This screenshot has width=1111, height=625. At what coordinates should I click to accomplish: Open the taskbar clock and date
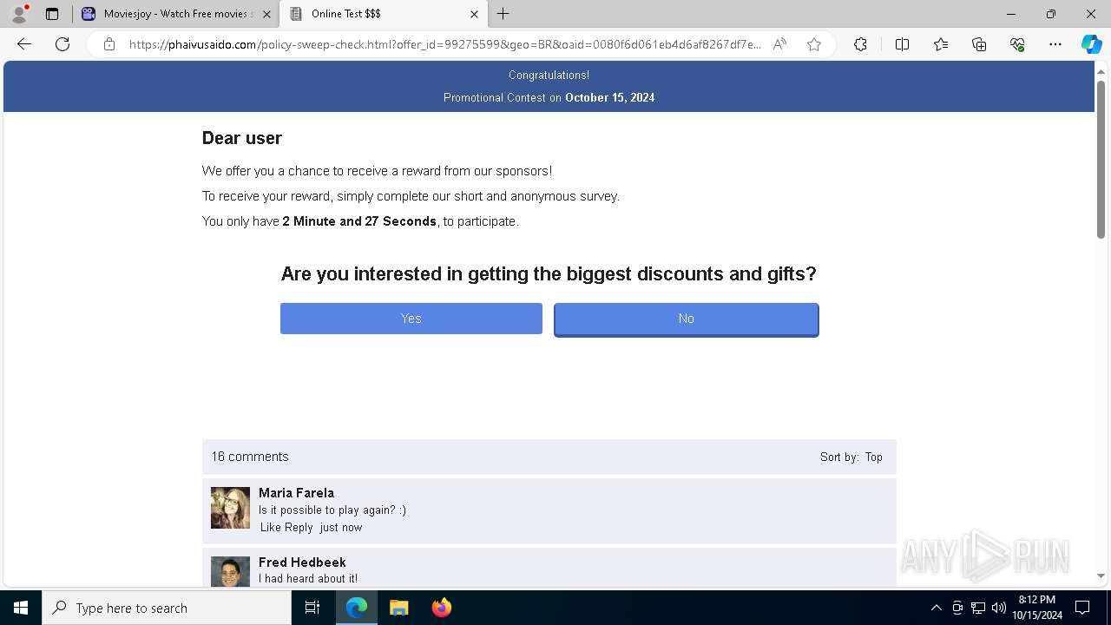(x=1036, y=608)
